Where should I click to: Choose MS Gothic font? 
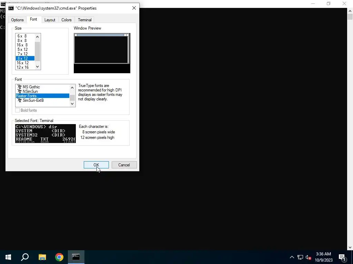[x=42, y=87]
